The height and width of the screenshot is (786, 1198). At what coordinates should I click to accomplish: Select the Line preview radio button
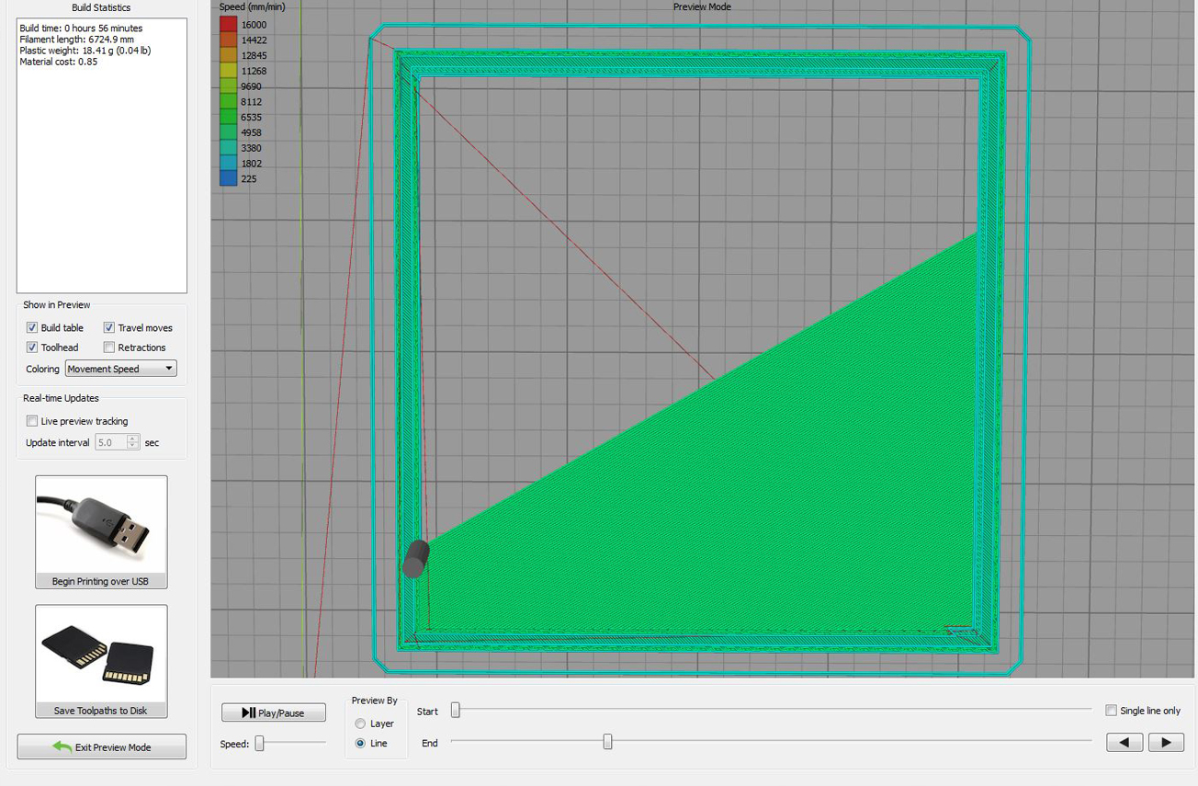360,743
